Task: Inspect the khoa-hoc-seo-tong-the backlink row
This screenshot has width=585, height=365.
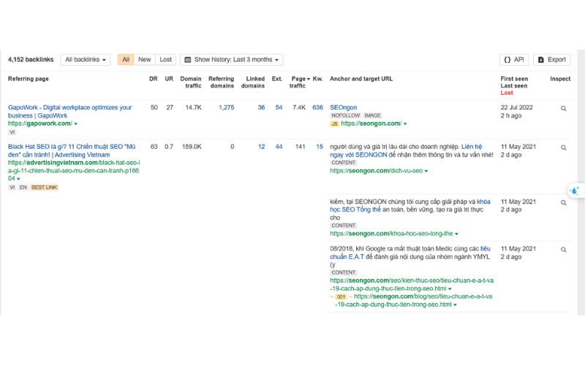Action: pos(563,203)
